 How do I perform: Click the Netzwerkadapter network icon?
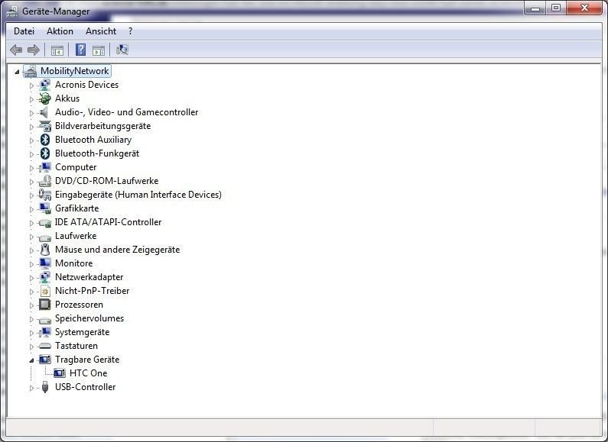[45, 277]
